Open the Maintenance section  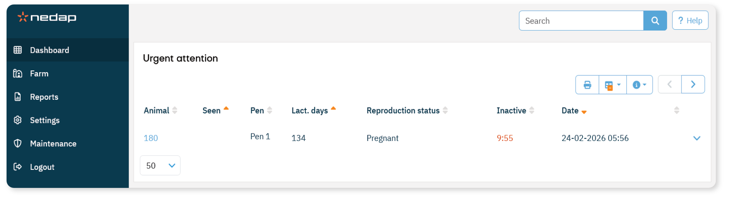pos(53,144)
